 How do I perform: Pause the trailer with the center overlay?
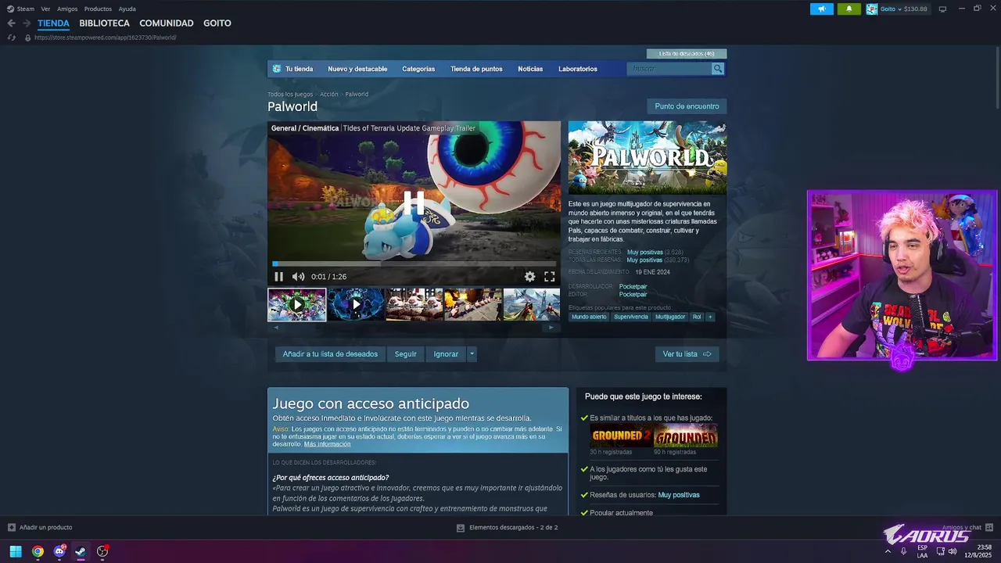[414, 203]
